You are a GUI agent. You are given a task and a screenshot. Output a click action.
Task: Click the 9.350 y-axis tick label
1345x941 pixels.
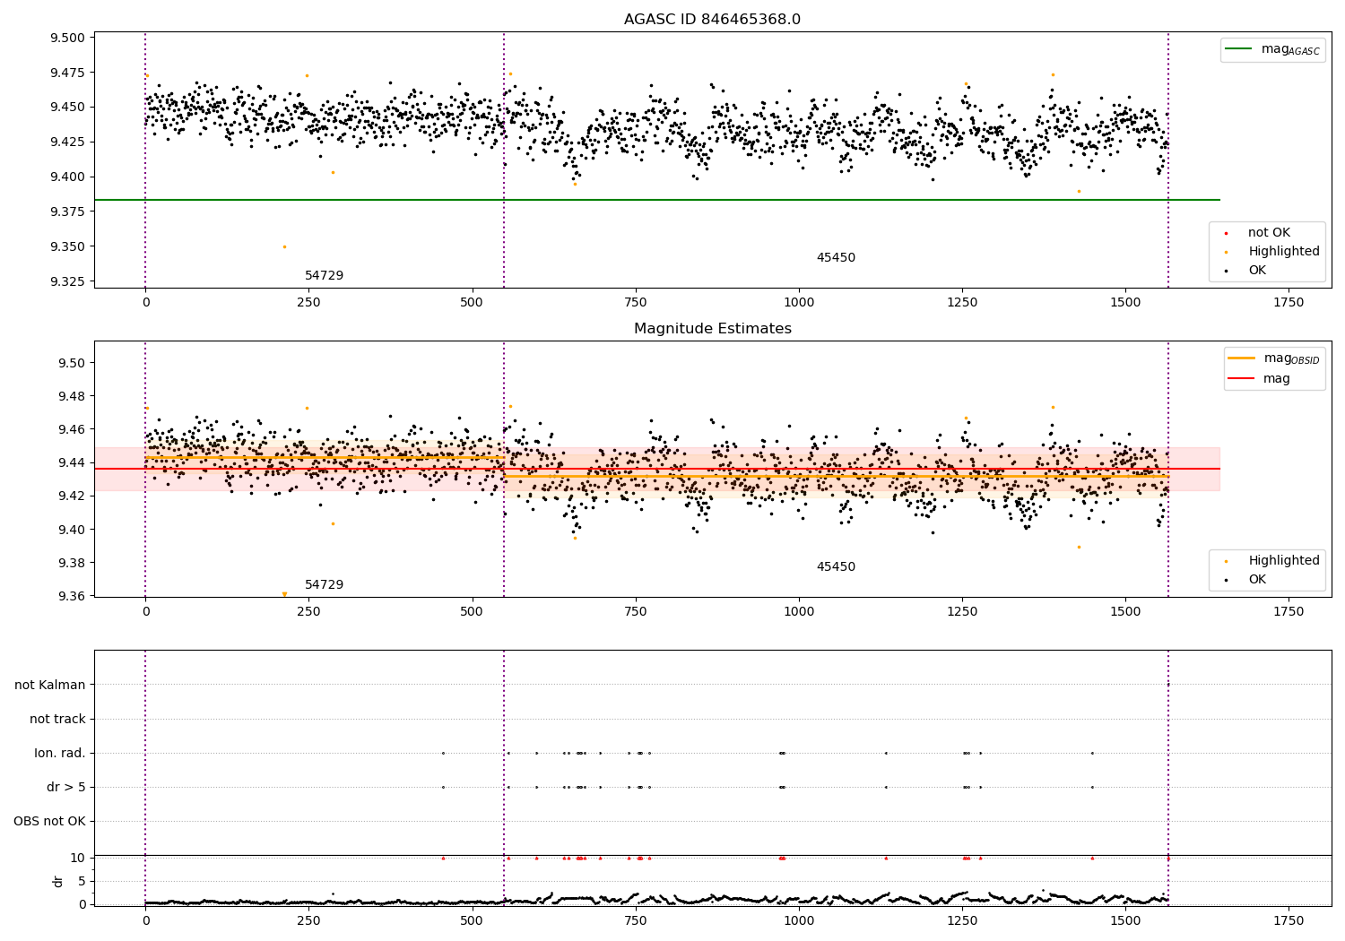(68, 246)
